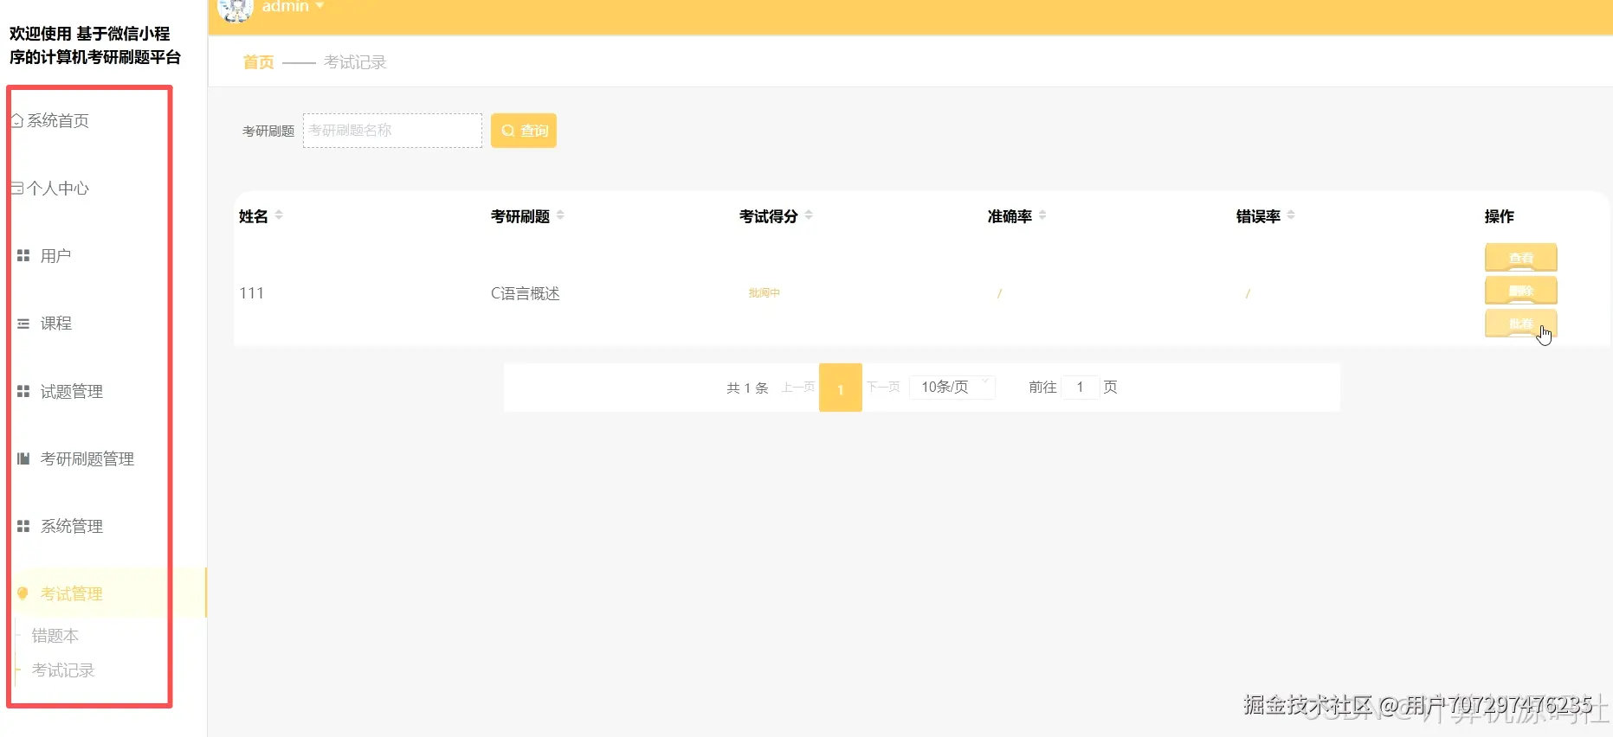Click the 下一页 pagination button
1613x737 pixels.
coord(883,387)
